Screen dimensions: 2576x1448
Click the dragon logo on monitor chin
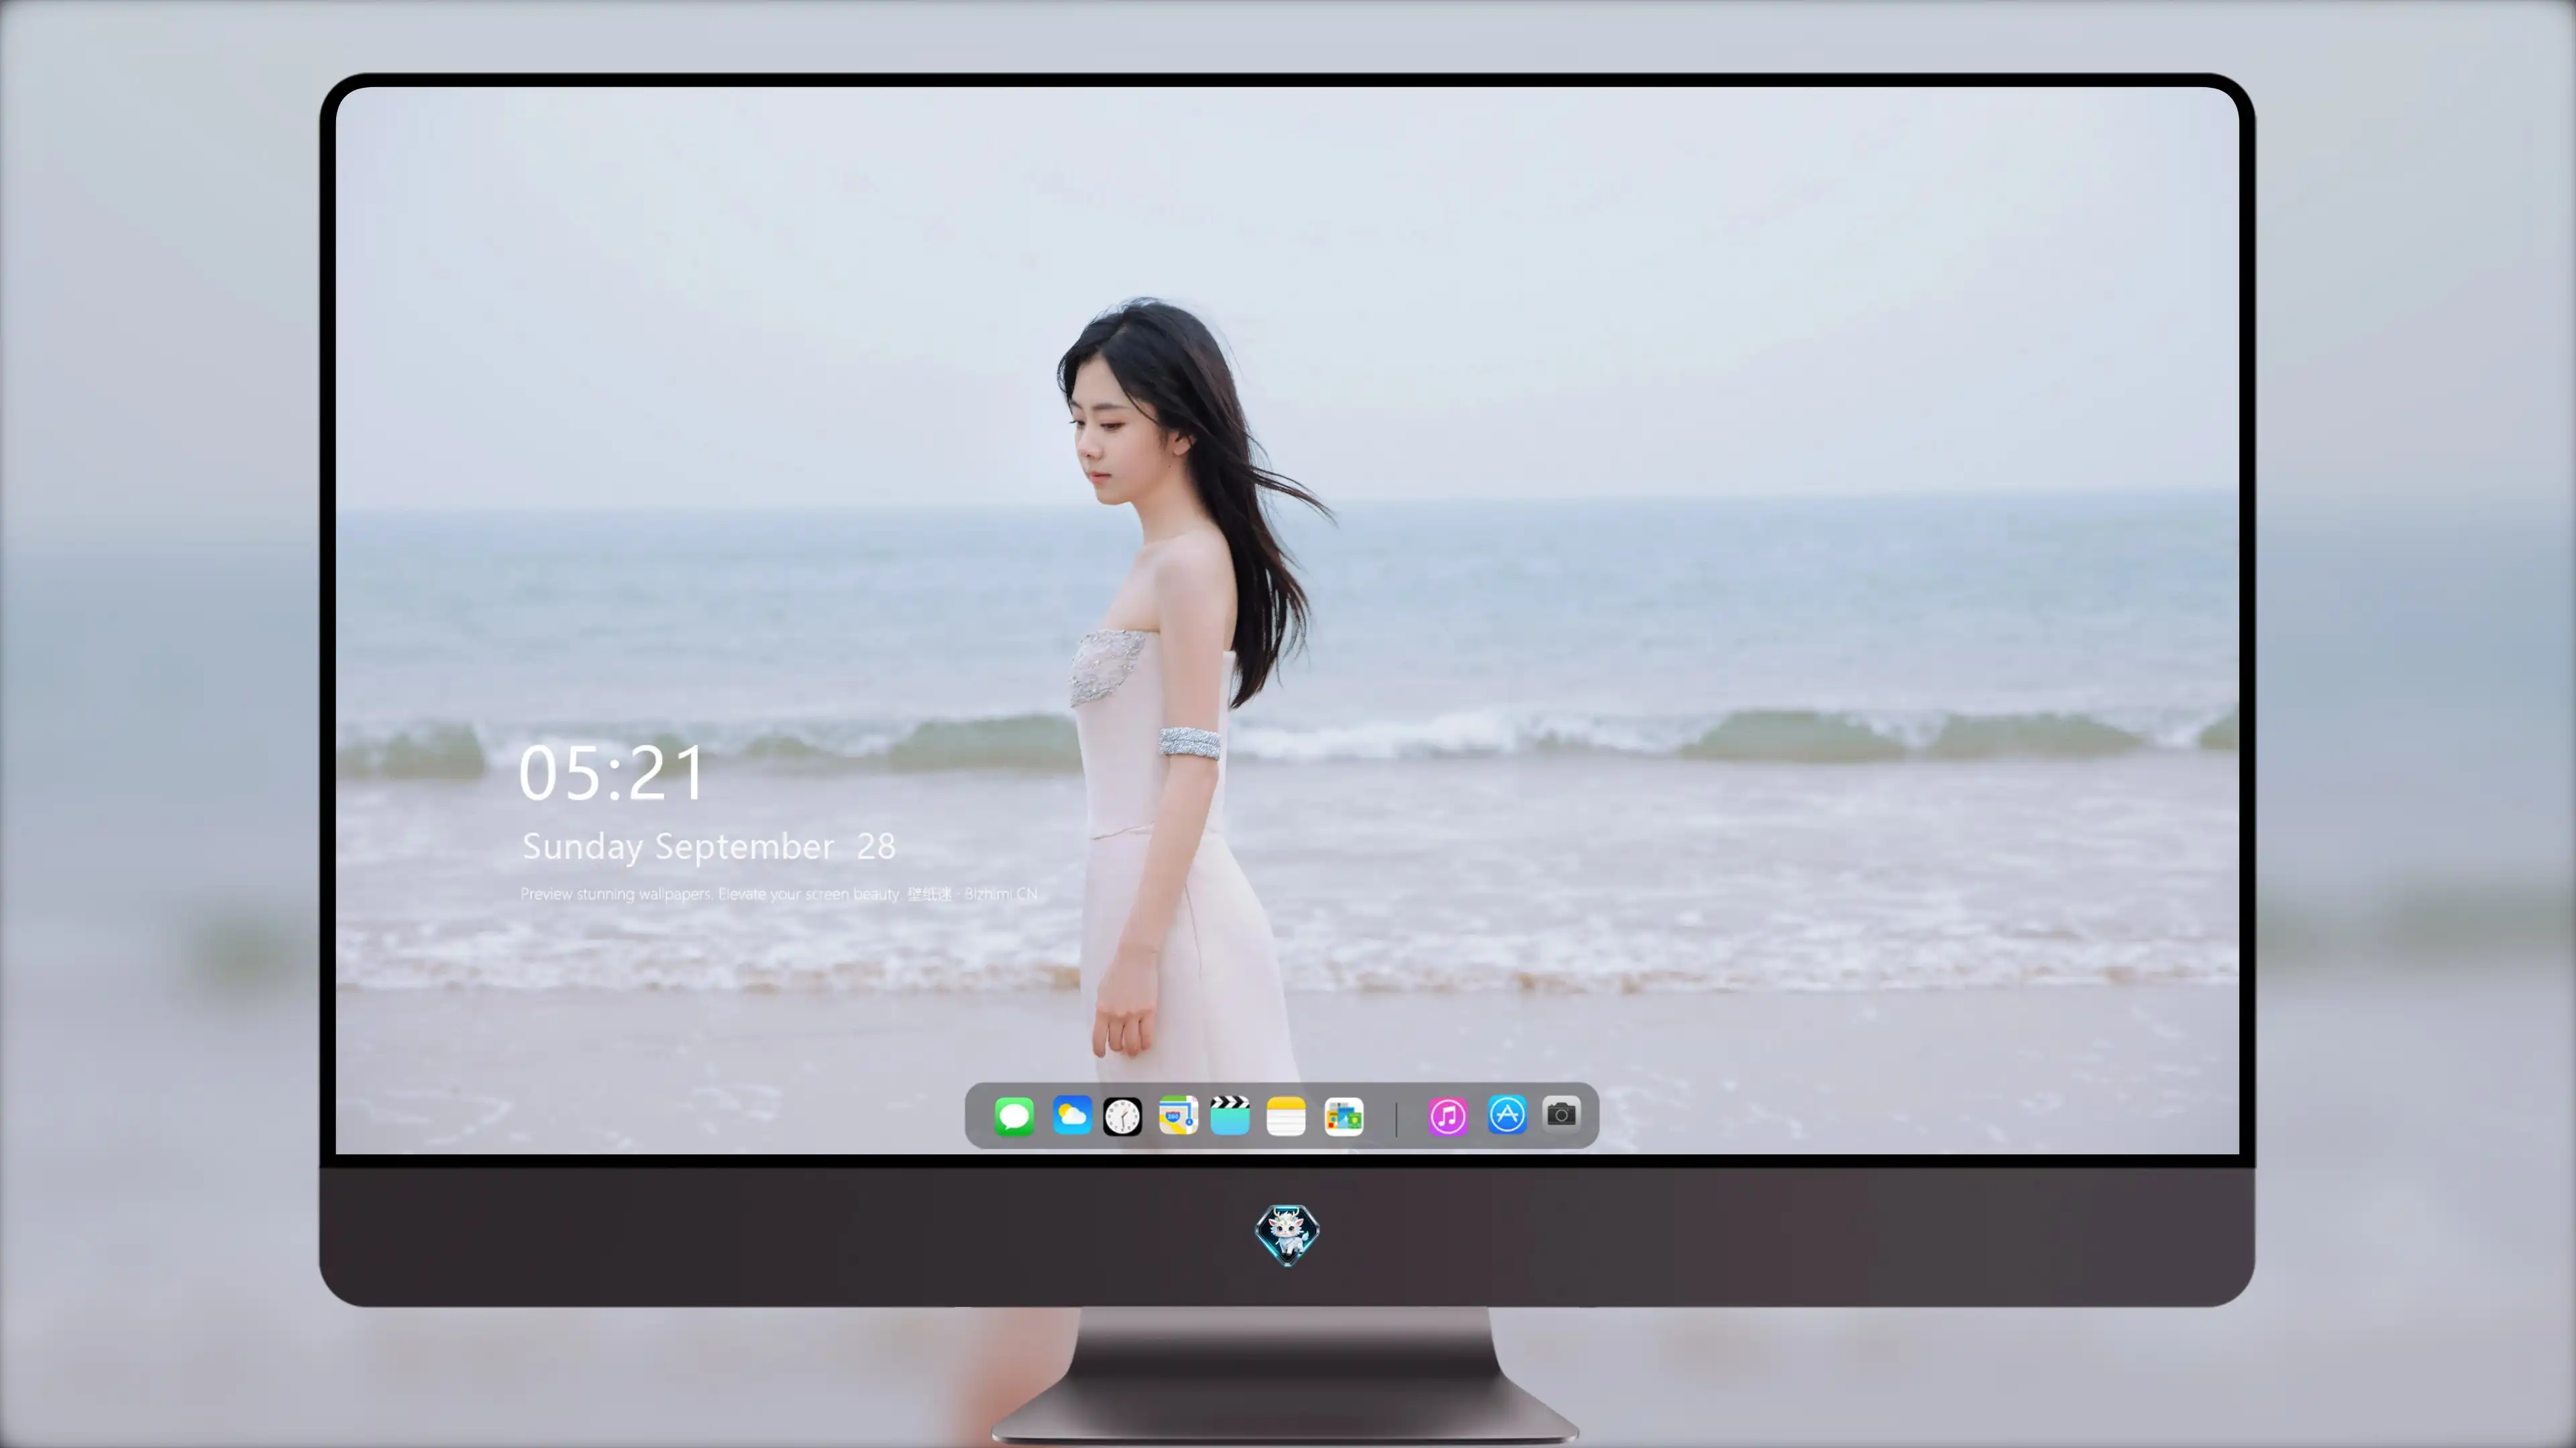tap(1287, 1235)
